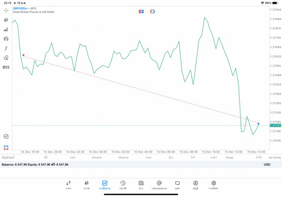This screenshot has height=197, width=282.
Task: Open the ข่าว news tab
Action: coord(141,185)
